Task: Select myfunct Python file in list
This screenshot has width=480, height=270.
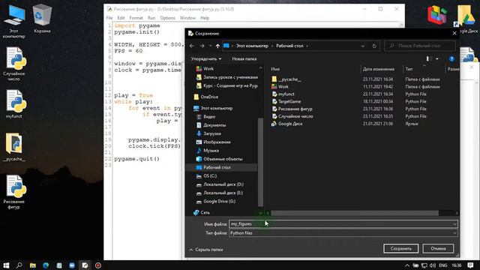Action: click(x=286, y=94)
